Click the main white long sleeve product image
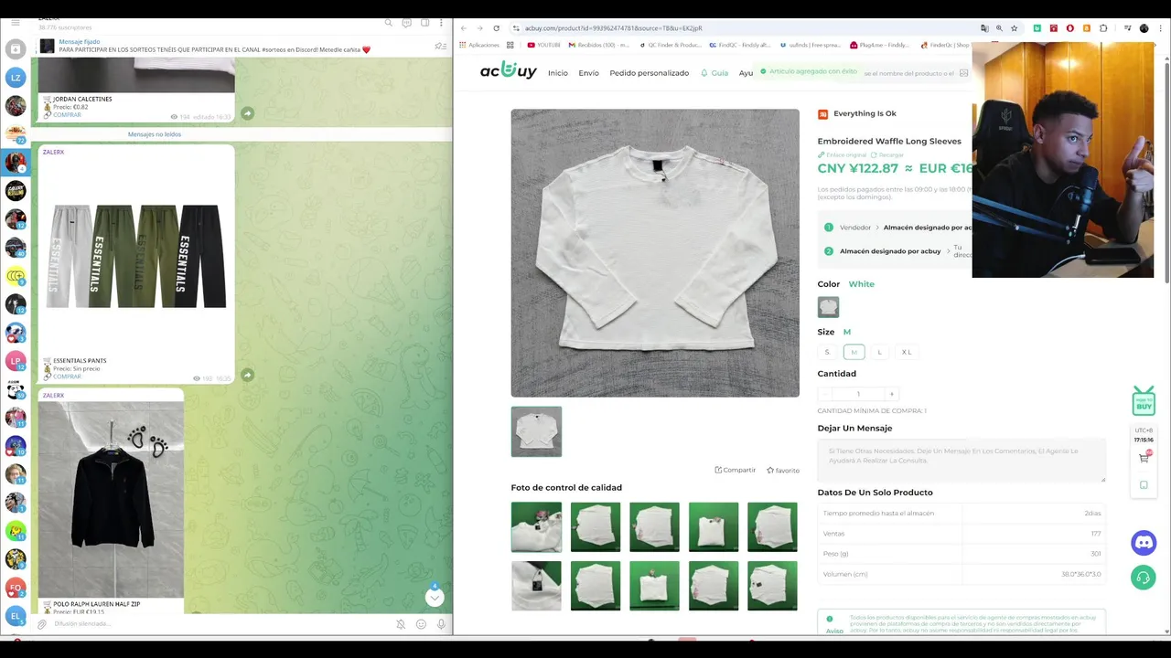The width and height of the screenshot is (1171, 658). point(655,253)
